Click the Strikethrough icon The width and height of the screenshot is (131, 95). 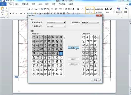[x=21, y=14]
